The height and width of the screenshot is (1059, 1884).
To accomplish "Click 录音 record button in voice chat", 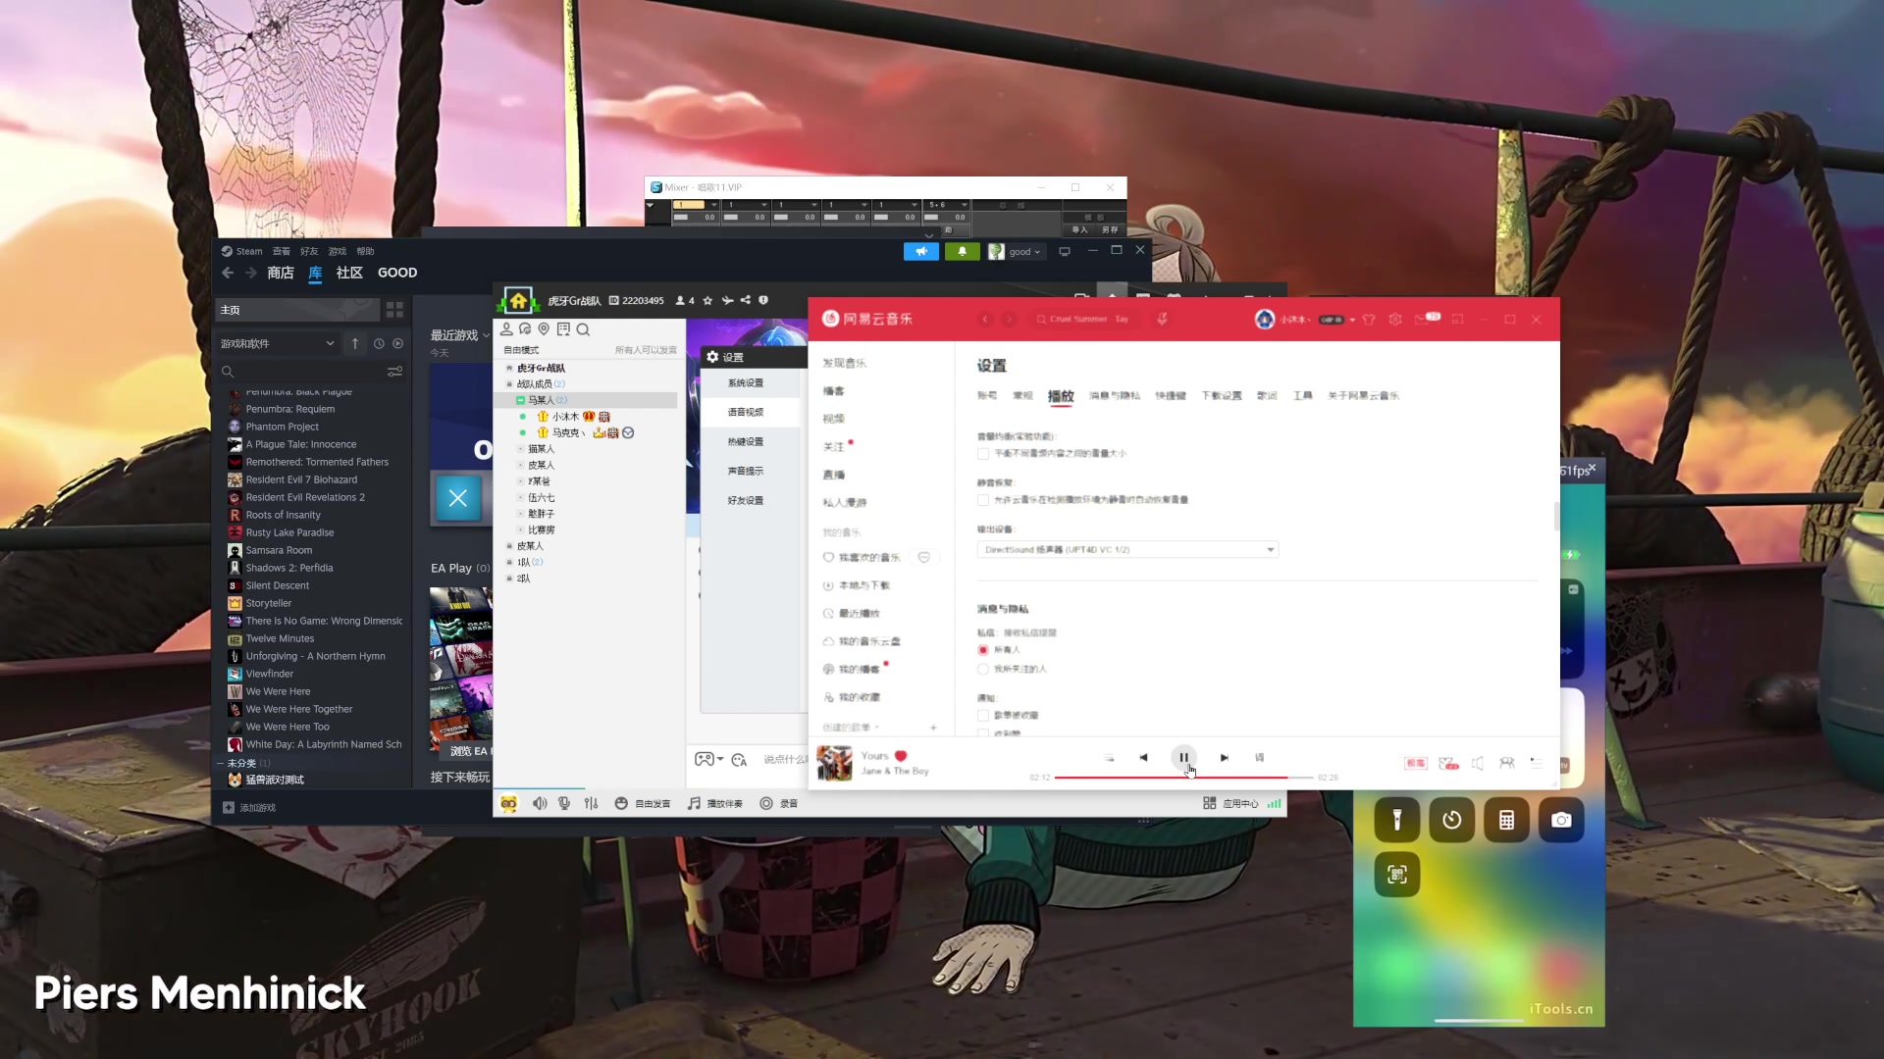I will (779, 803).
